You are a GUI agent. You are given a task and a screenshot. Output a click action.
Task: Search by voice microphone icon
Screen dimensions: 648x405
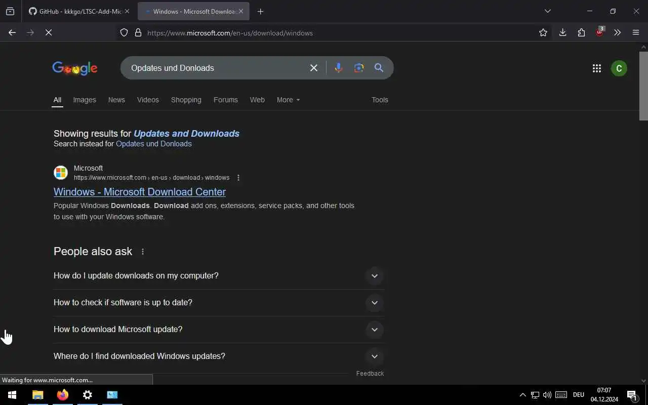pos(339,68)
